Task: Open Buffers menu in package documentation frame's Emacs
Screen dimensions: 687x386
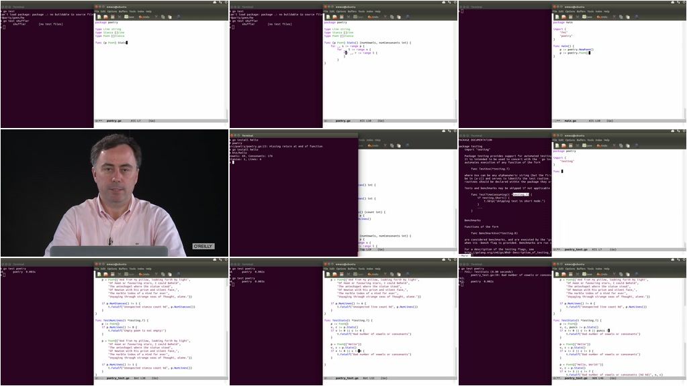Action: (x=581, y=140)
